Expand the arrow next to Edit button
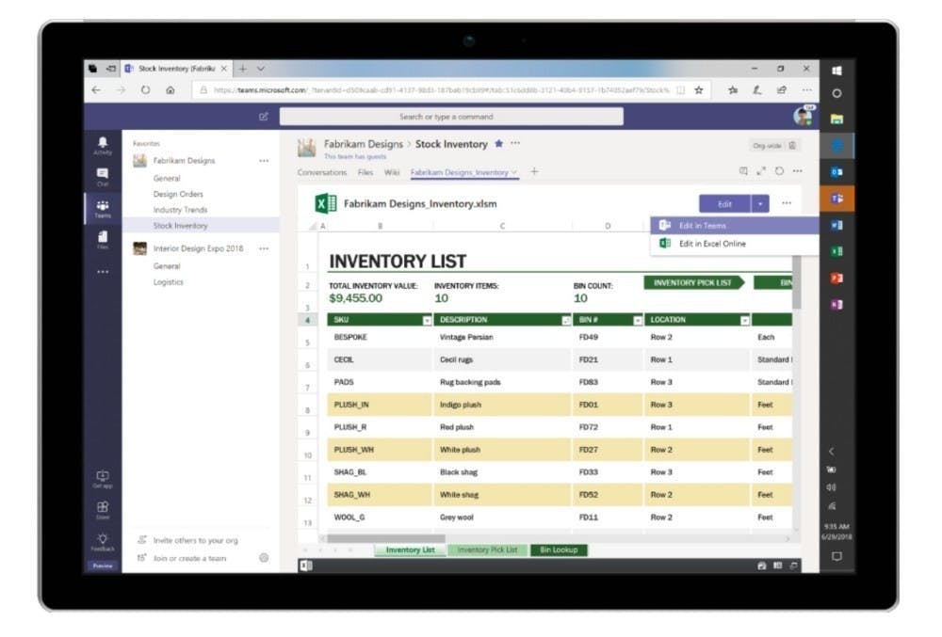The image size is (942, 637). tap(760, 203)
